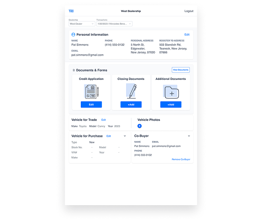Viewport: 262px width, 221px height.
Task: Log out of West Dealership
Action: click(189, 11)
